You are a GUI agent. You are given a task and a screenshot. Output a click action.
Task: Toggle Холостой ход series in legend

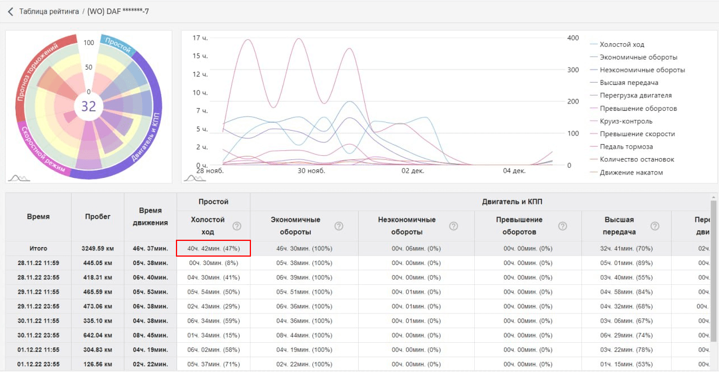click(621, 44)
